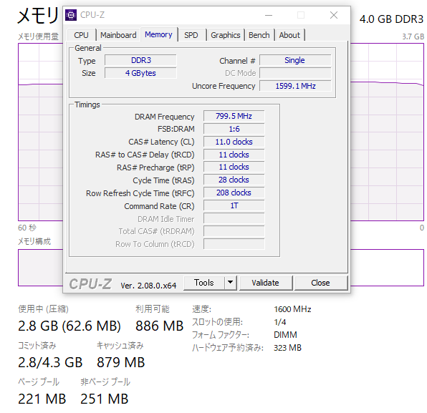Open the Bench tab
Image resolution: width=427 pixels, height=413 pixels.
coord(259,35)
